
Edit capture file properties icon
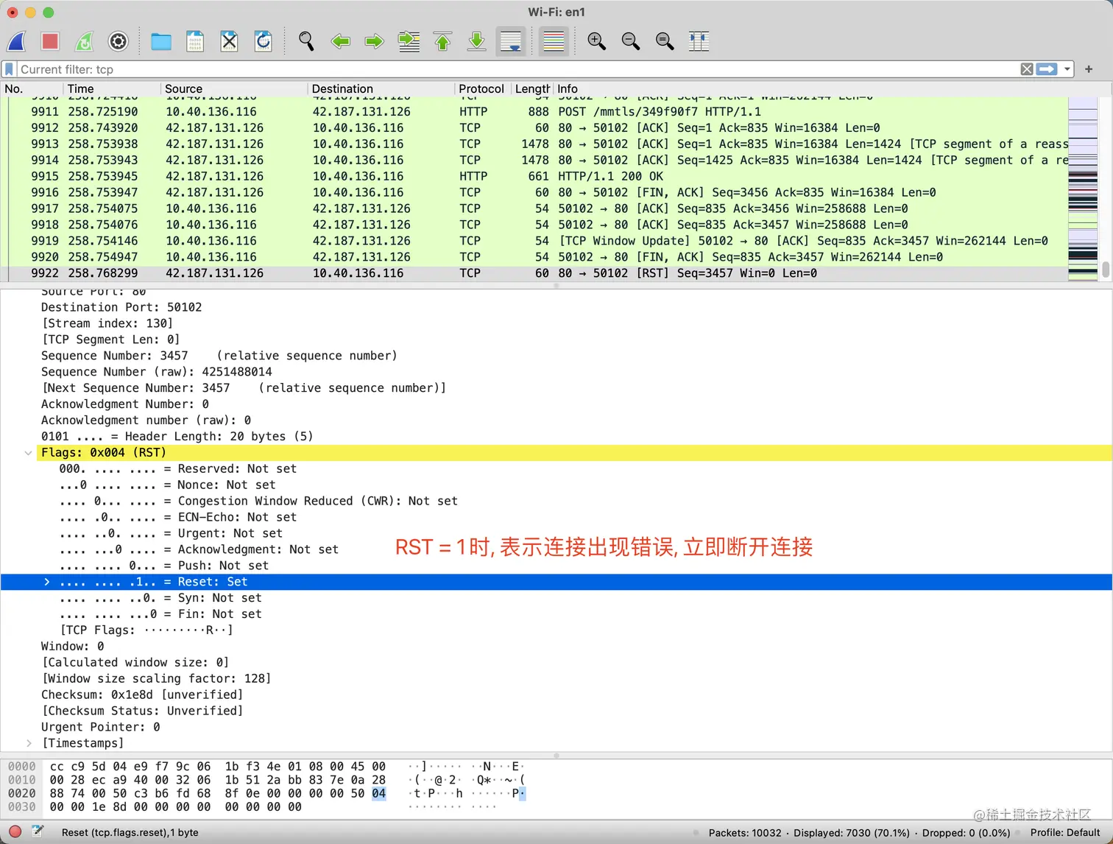click(38, 832)
